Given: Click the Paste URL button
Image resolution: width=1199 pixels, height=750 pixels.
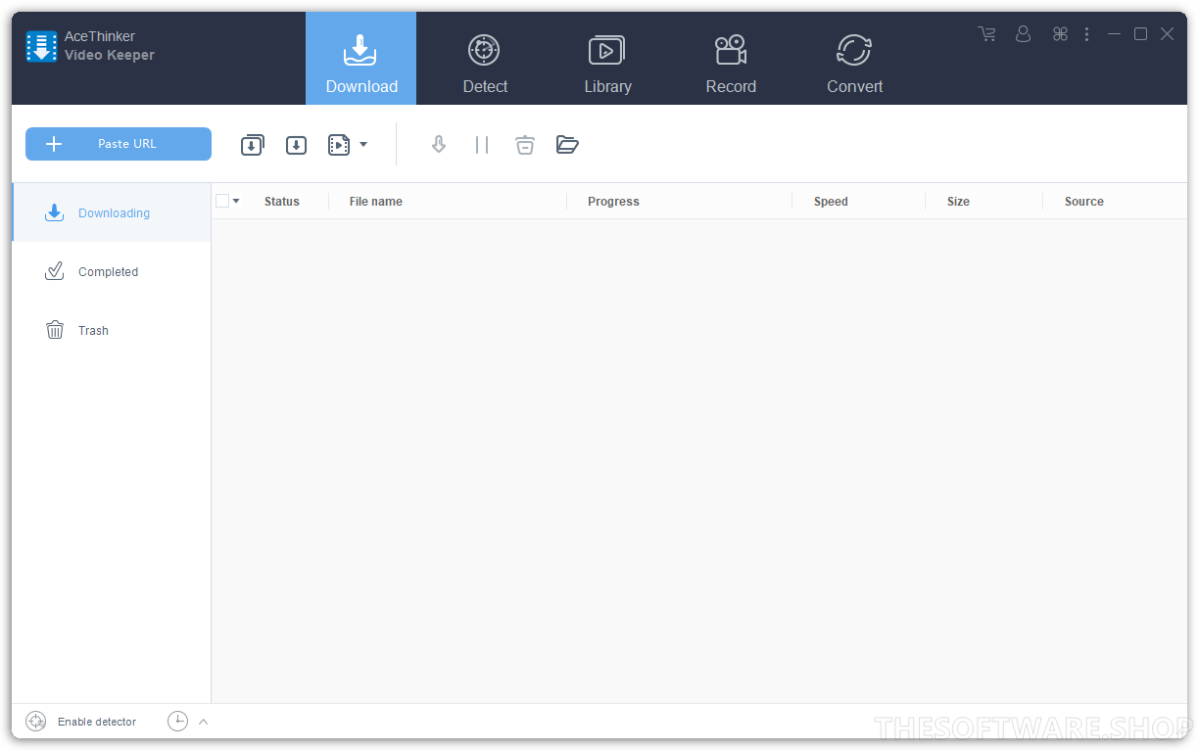Looking at the screenshot, I should (x=119, y=144).
